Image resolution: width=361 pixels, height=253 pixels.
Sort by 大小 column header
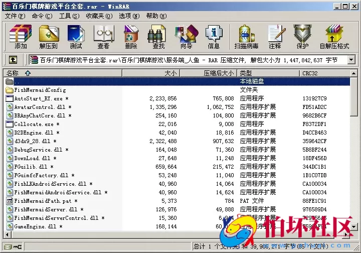(151, 73)
